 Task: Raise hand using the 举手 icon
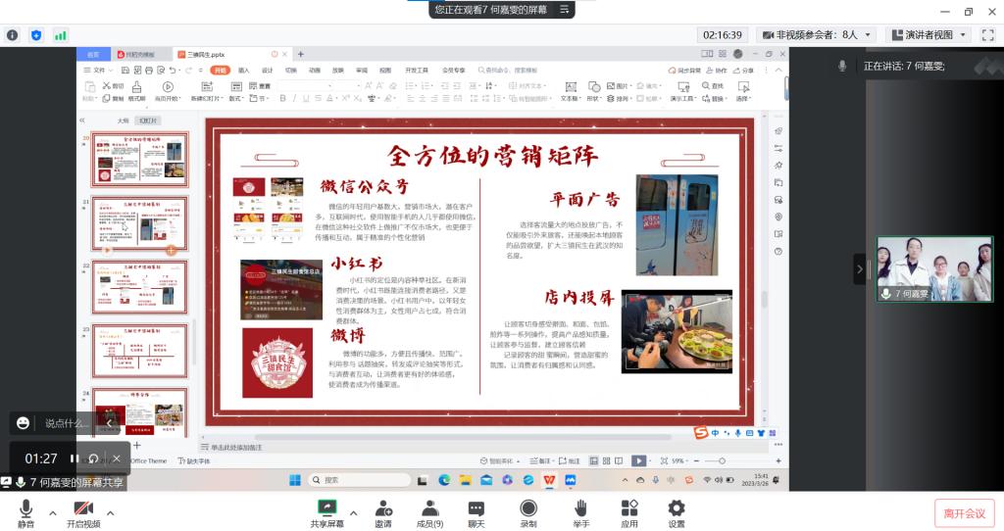tap(581, 508)
